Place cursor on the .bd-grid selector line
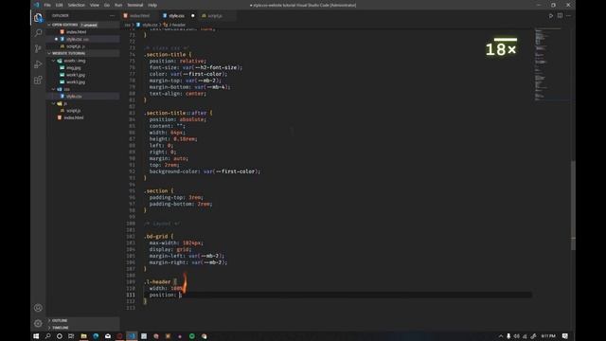The image size is (606, 341). coord(159,236)
